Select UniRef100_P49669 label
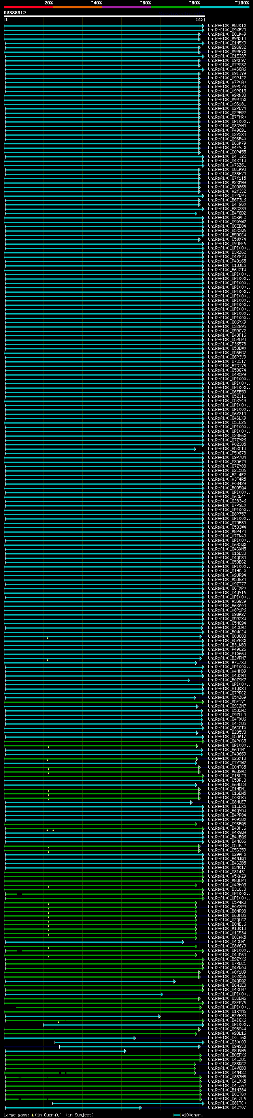Image resolution: width=253 pixels, height=1118 pixels. (227, 754)
